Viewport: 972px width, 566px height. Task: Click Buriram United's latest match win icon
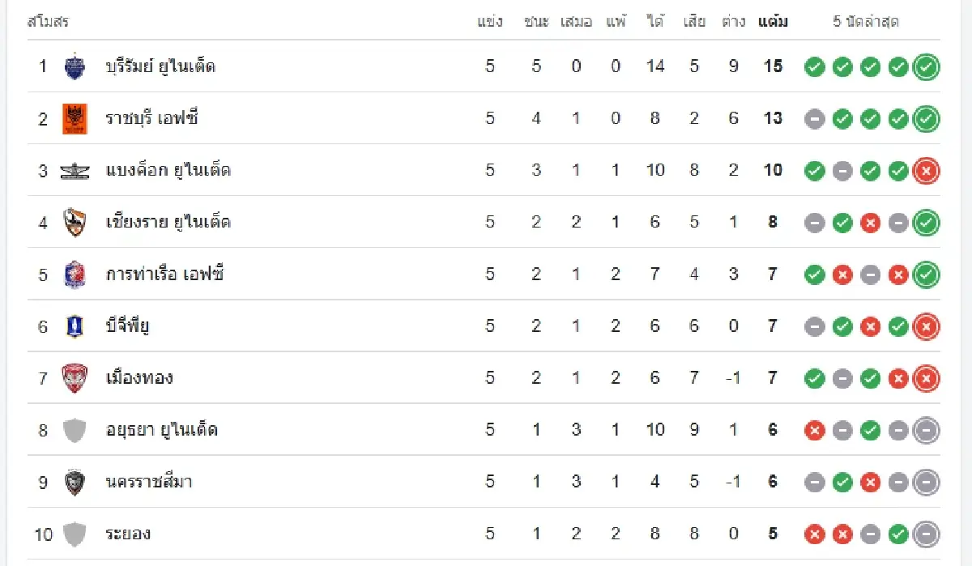pos(926,66)
